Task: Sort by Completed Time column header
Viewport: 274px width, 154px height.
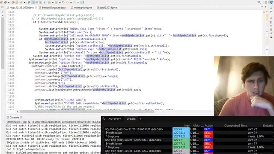Action: (236, 125)
